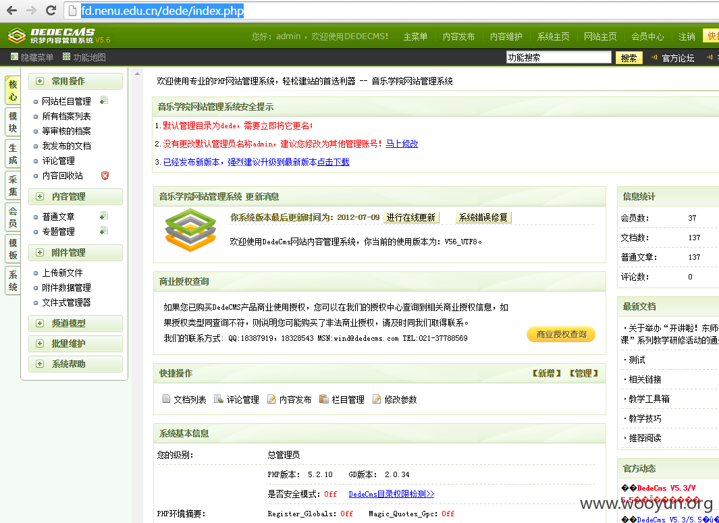Screen dimensions: 719x523
Task: Click the 进行在线更新 button
Action: point(411,218)
